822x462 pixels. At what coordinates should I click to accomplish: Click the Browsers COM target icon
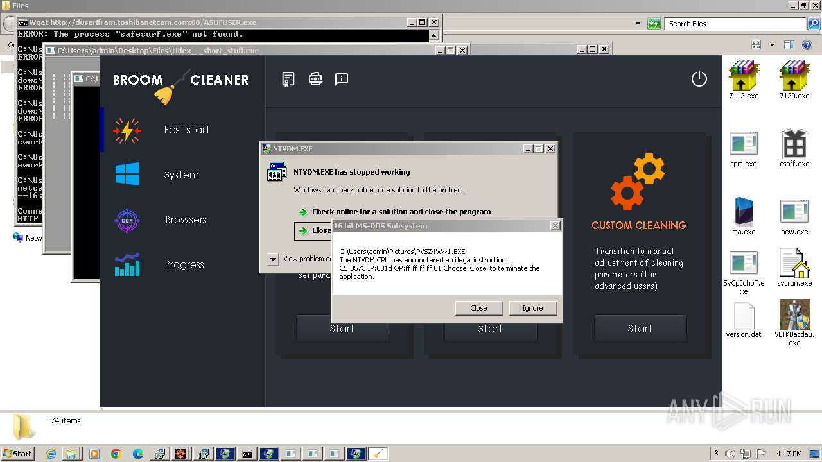point(127,220)
